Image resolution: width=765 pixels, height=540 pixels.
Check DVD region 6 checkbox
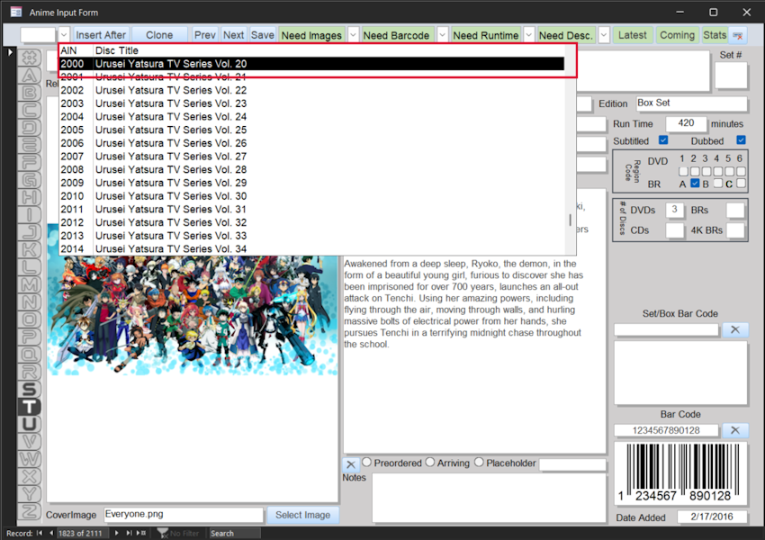pos(741,171)
